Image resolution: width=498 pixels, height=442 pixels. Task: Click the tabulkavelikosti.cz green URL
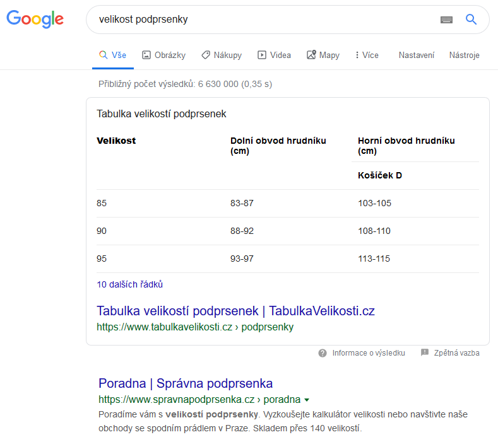coord(195,327)
